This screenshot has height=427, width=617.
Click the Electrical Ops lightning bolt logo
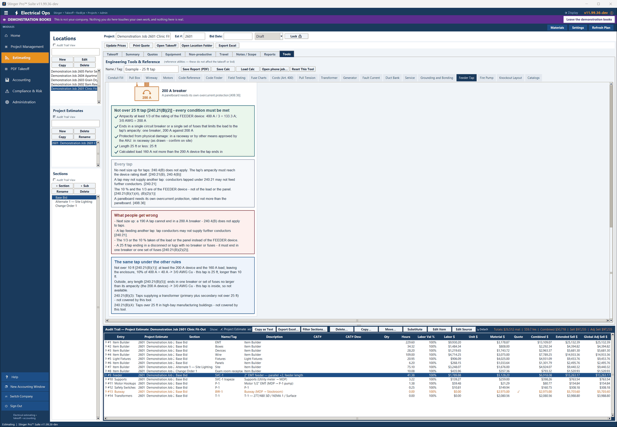point(16,13)
